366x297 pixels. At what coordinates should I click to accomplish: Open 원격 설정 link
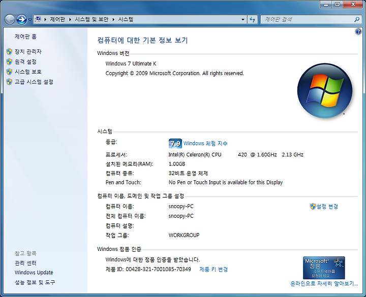26,62
